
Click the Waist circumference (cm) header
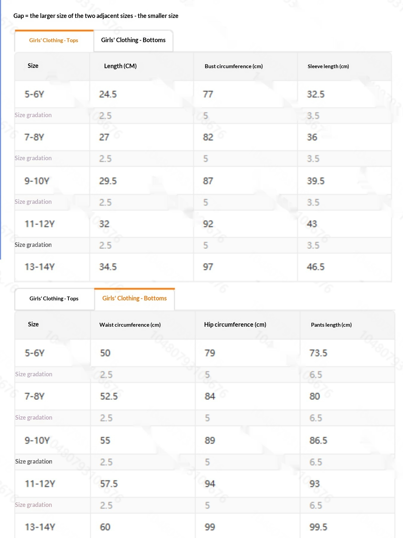[x=130, y=325]
